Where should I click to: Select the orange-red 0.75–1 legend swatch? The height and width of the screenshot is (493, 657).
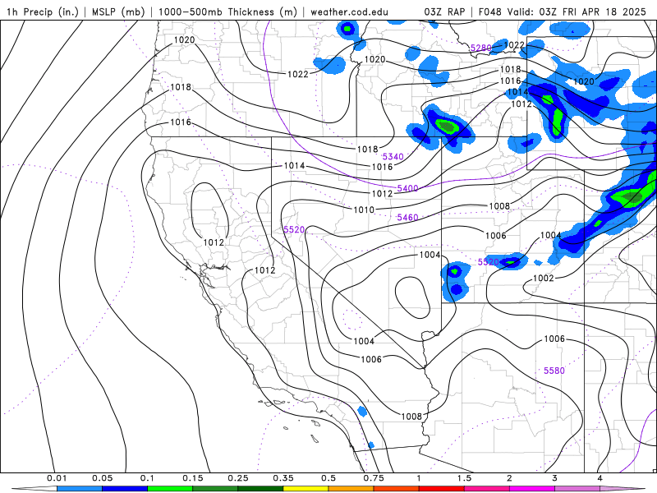(x=397, y=489)
